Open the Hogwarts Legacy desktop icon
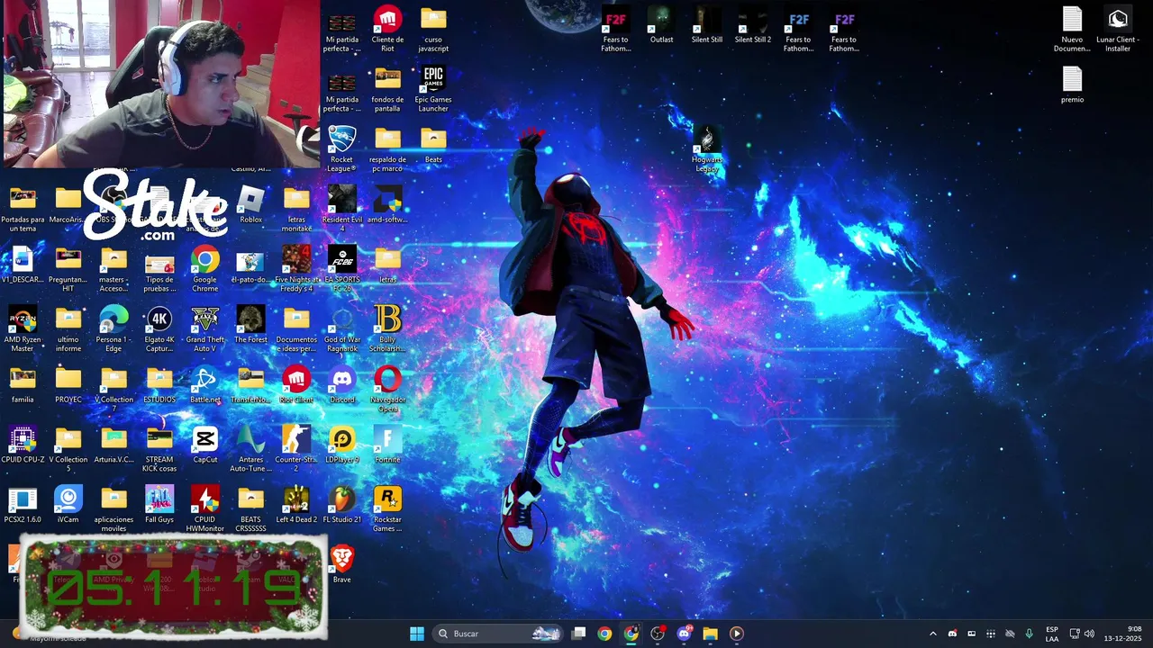The height and width of the screenshot is (648, 1153). pyautogui.click(x=707, y=149)
